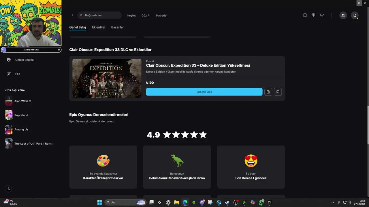The width and height of the screenshot is (369, 207).
Task: Select the Bölüm Sonu Canavarı Savaşları Harika card
Action: pyautogui.click(x=177, y=167)
